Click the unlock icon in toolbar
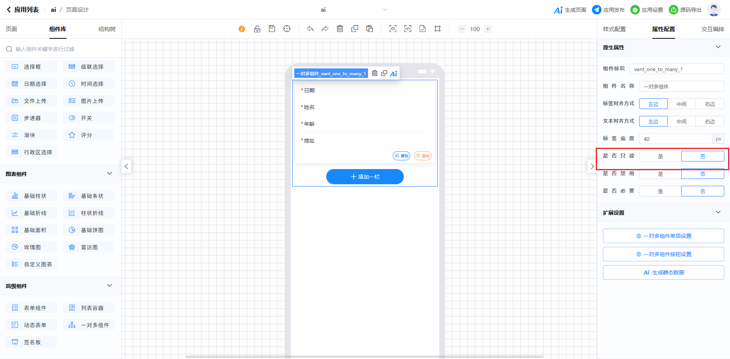This screenshot has height=359, width=730. (257, 29)
